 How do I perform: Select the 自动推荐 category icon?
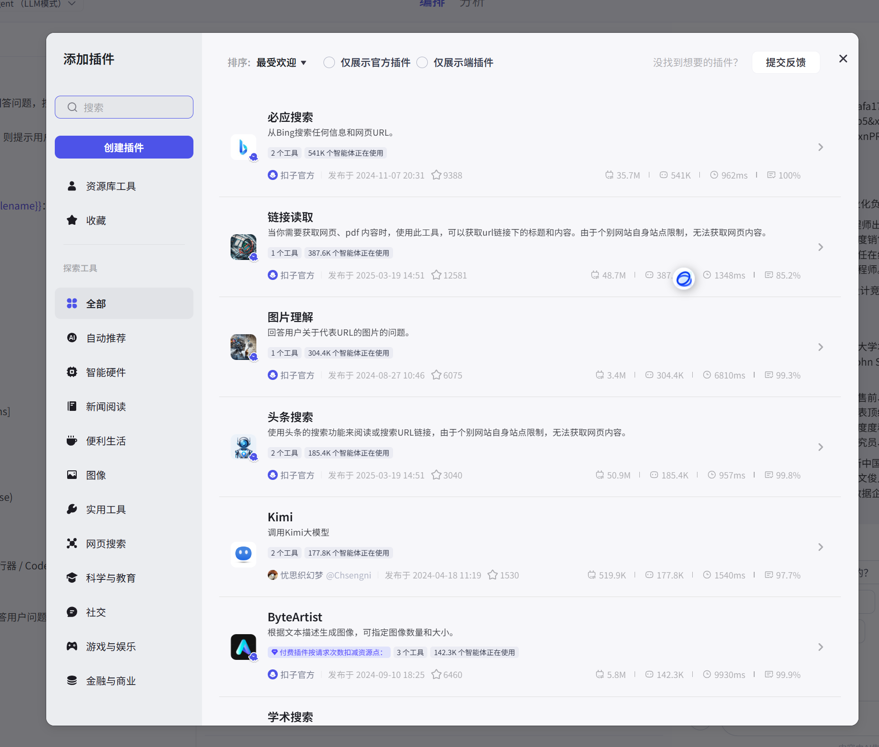(72, 338)
